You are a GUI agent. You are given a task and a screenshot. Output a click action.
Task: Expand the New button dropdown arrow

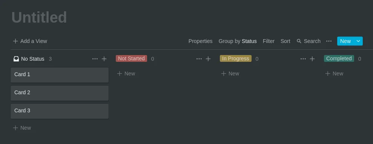(x=358, y=41)
